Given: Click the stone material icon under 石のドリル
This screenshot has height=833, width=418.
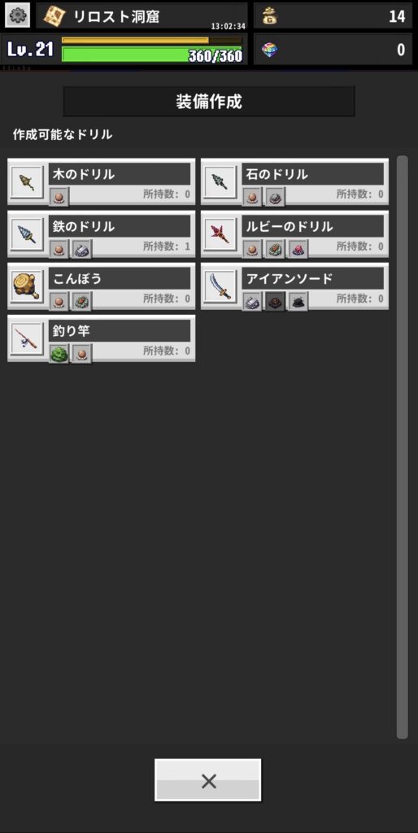Looking at the screenshot, I should (275, 197).
